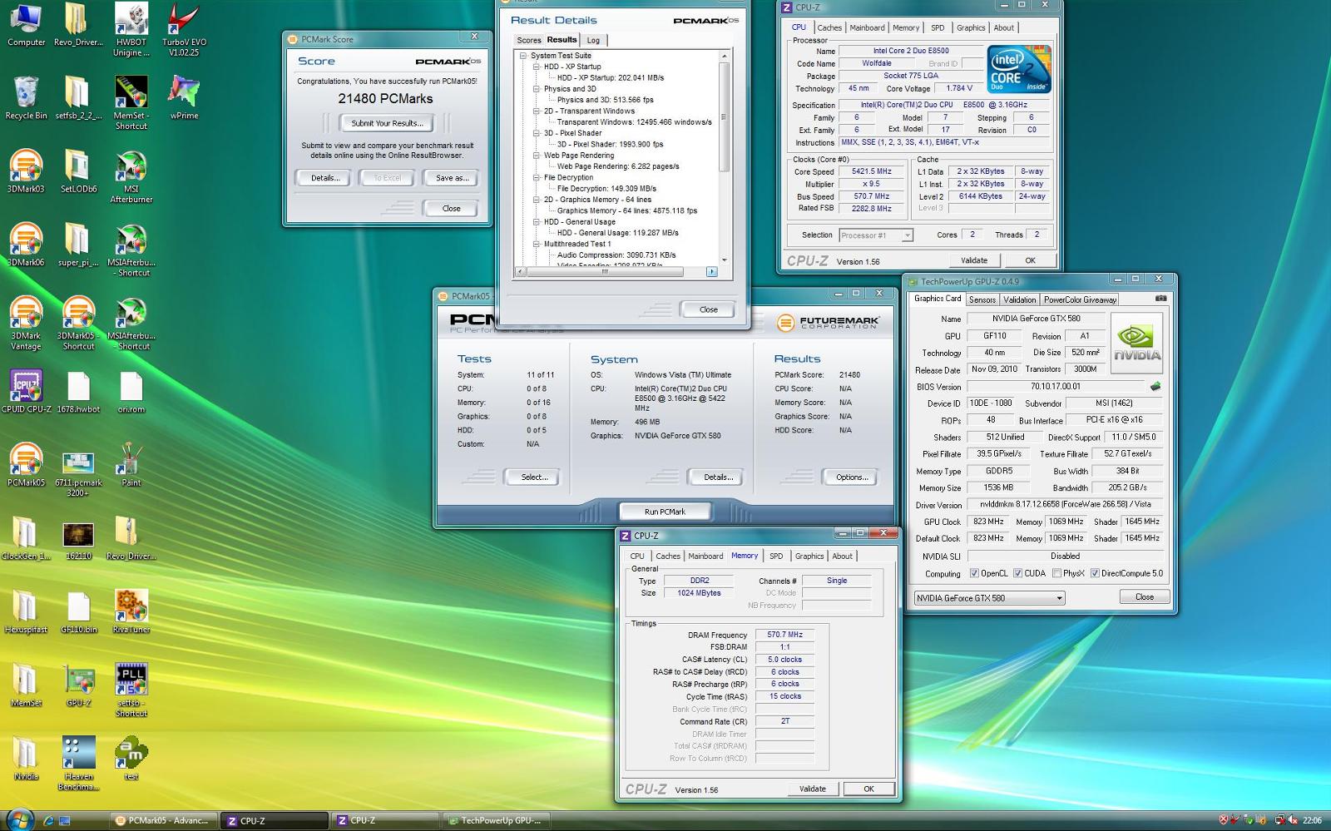Switch to Log tab in Result Details
Viewport: 1331px width, 831px height.
[593, 40]
